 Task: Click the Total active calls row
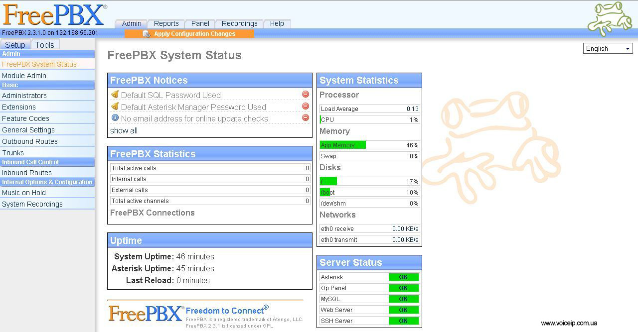[x=210, y=168]
